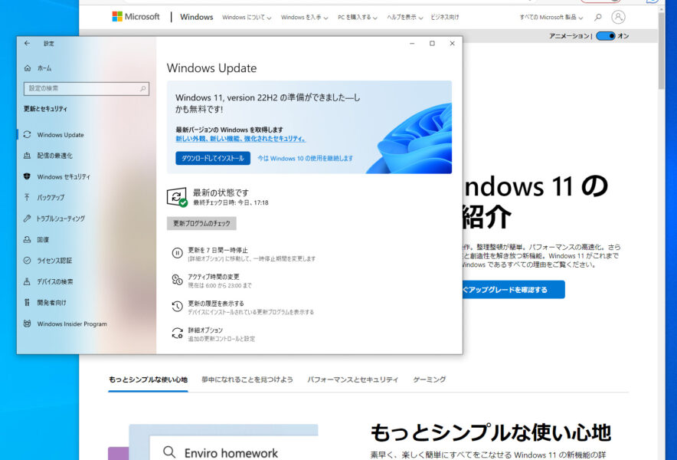This screenshot has width=677, height=460.
Task: Click the アップグレードを確認する button on webpage
Action: 513,290
